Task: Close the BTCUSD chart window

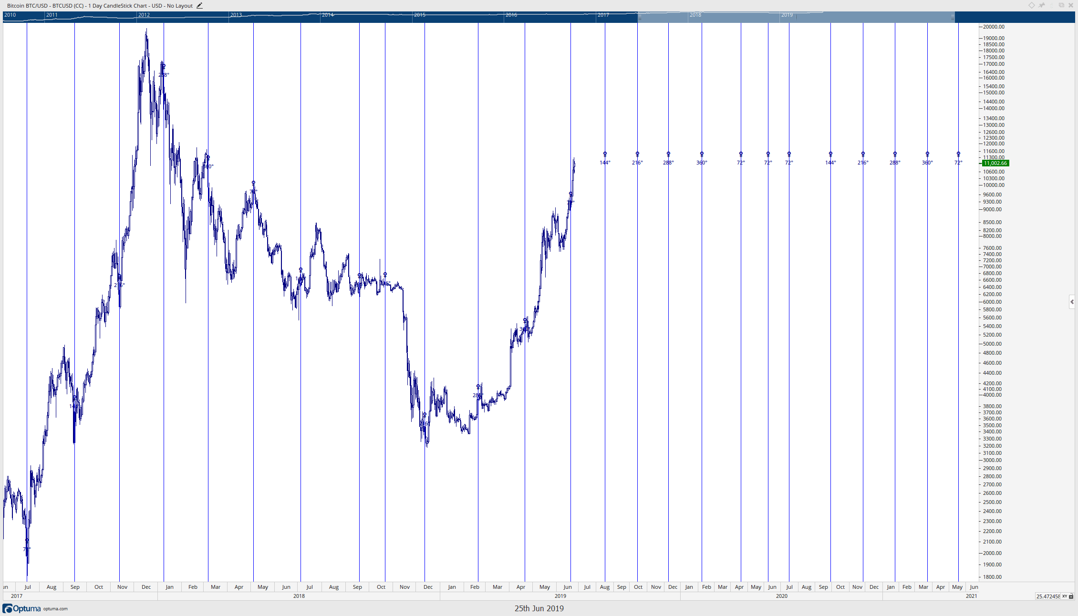Action: [x=1071, y=5]
